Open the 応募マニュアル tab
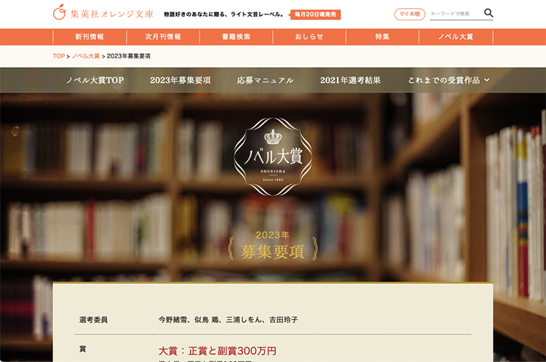 [265, 80]
